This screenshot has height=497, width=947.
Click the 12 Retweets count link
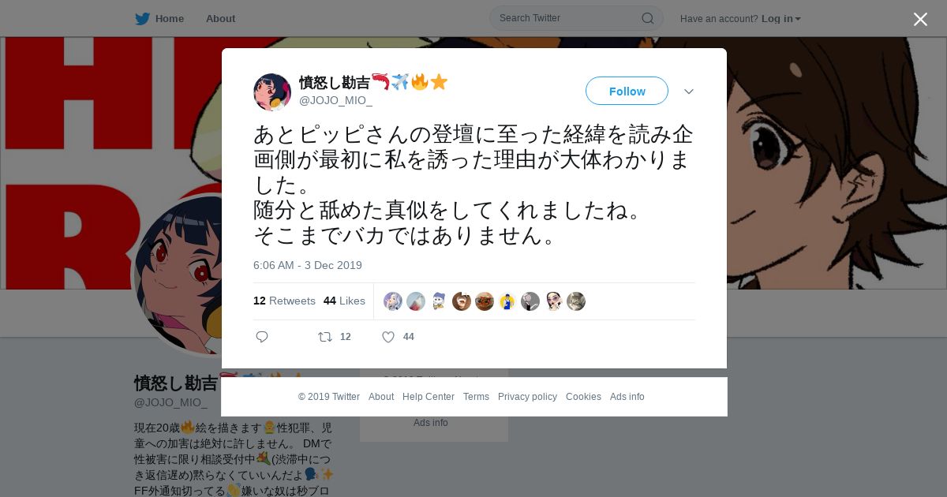coord(284,301)
